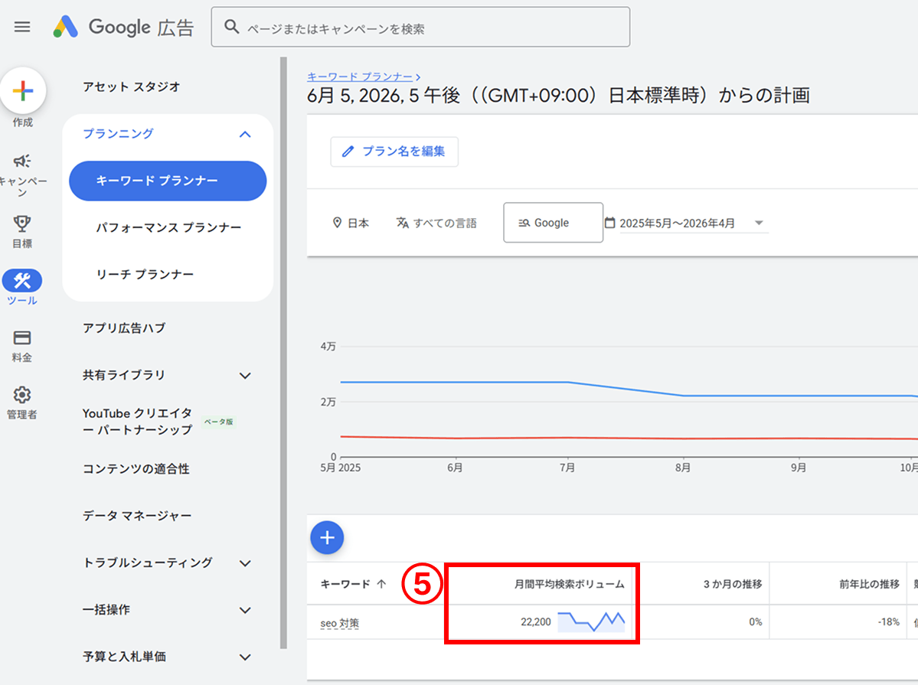Focus the page or campaign search field
Viewport: 918px width, 685px height.
pos(420,27)
